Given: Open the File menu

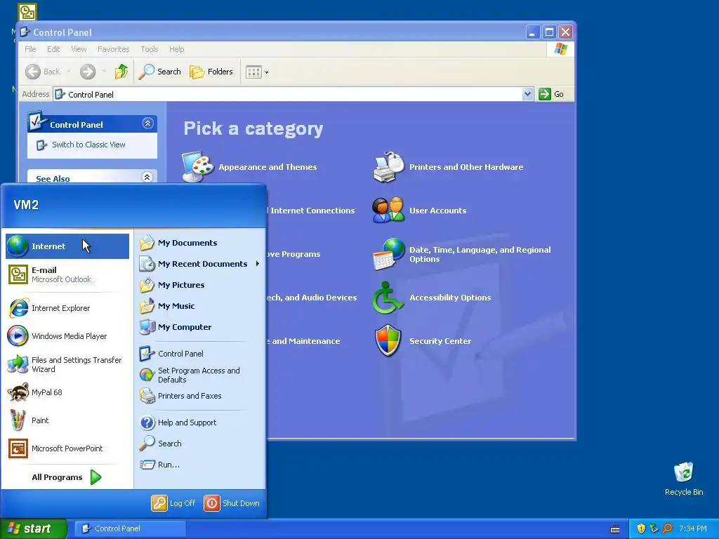Looking at the screenshot, I should coord(30,49).
